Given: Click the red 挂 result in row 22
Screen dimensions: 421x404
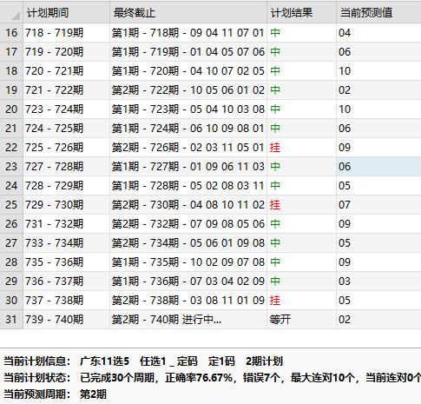Looking at the screenshot, I should tap(275, 148).
